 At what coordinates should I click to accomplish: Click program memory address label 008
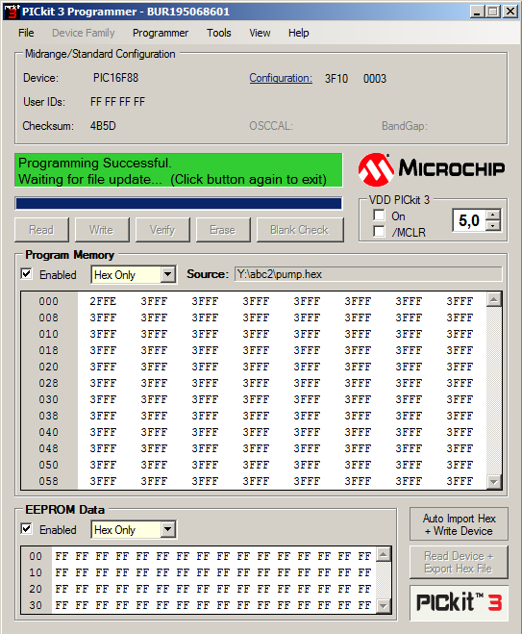point(48,317)
